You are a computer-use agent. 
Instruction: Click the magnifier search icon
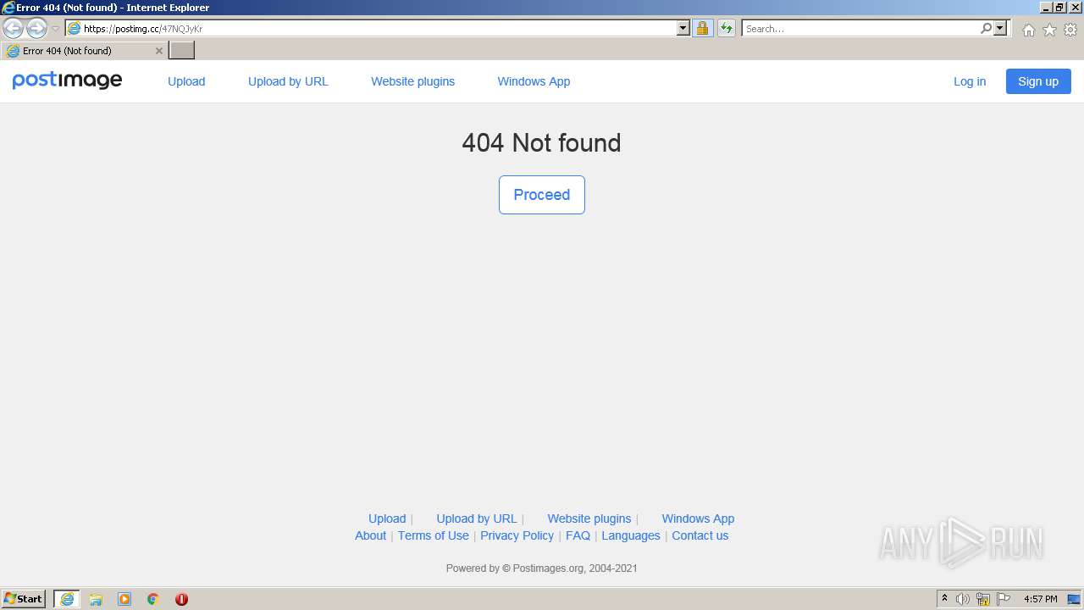point(986,29)
